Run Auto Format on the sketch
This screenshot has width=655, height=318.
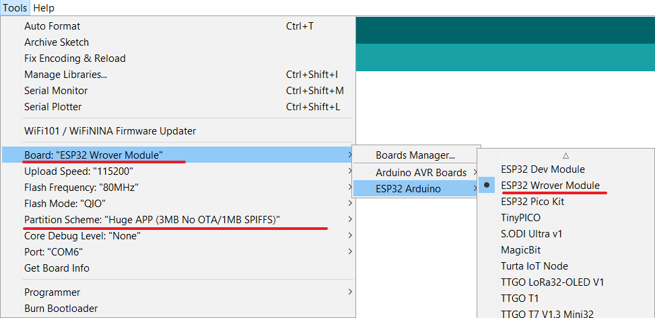click(53, 26)
